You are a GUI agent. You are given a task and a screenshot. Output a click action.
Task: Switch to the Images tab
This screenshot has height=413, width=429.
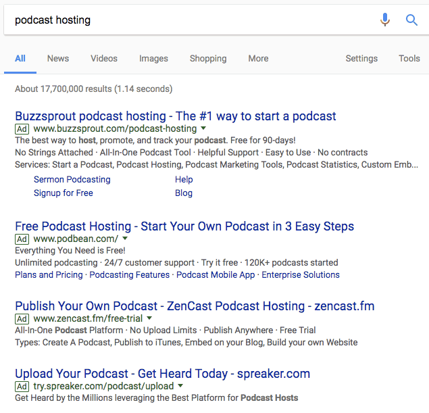(x=153, y=59)
